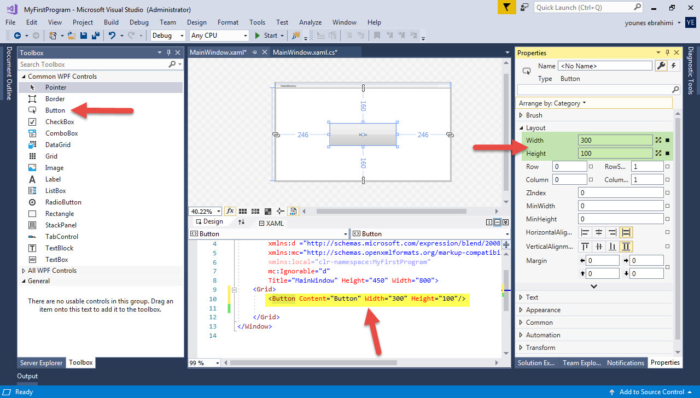700x398 pixels.
Task: Select the Button control in the Toolbox
Action: tap(56, 110)
